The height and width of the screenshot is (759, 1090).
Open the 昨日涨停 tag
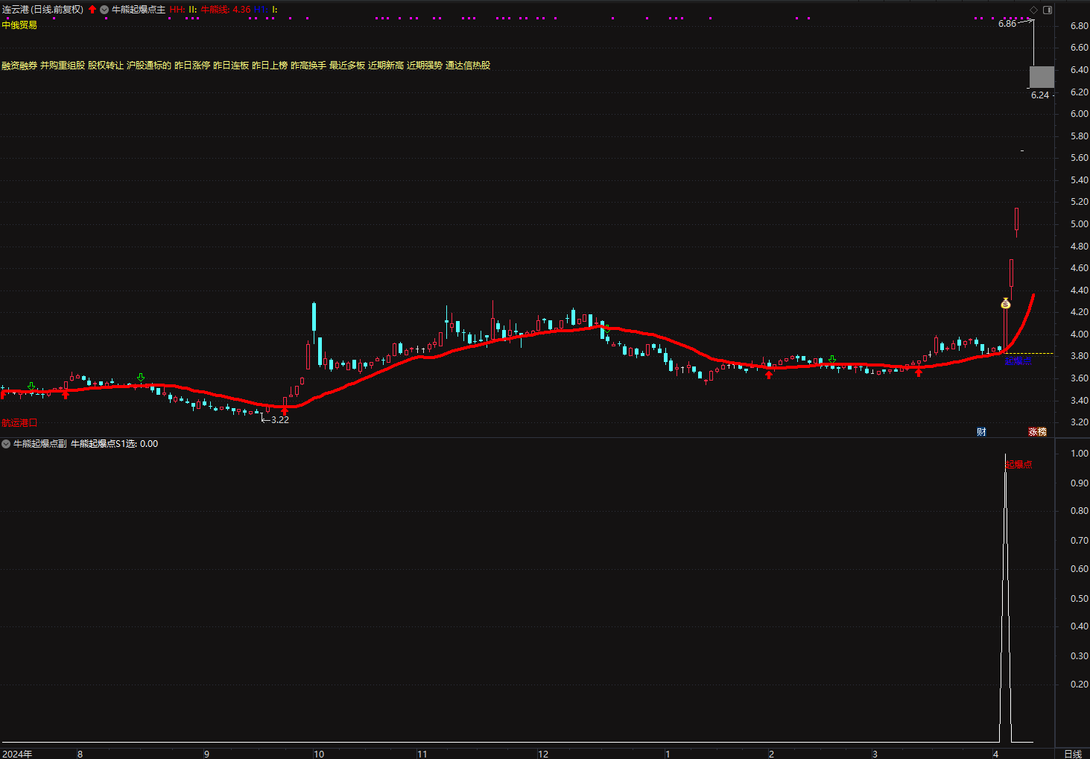[192, 66]
